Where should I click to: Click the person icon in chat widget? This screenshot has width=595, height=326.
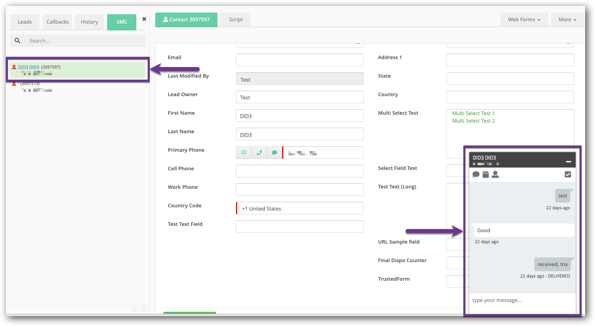tap(495, 175)
